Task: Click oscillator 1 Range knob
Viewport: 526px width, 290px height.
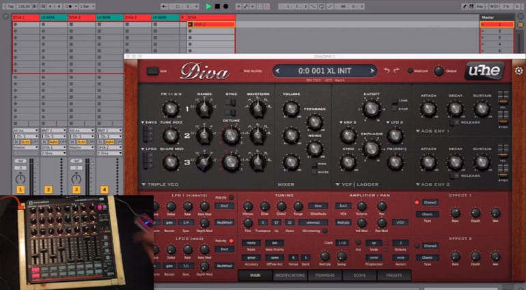Action: [x=204, y=108]
